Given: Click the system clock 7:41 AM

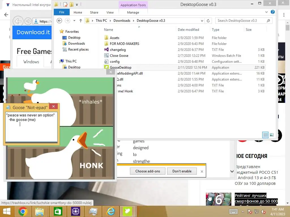Looking at the screenshot, I should 278,209.
